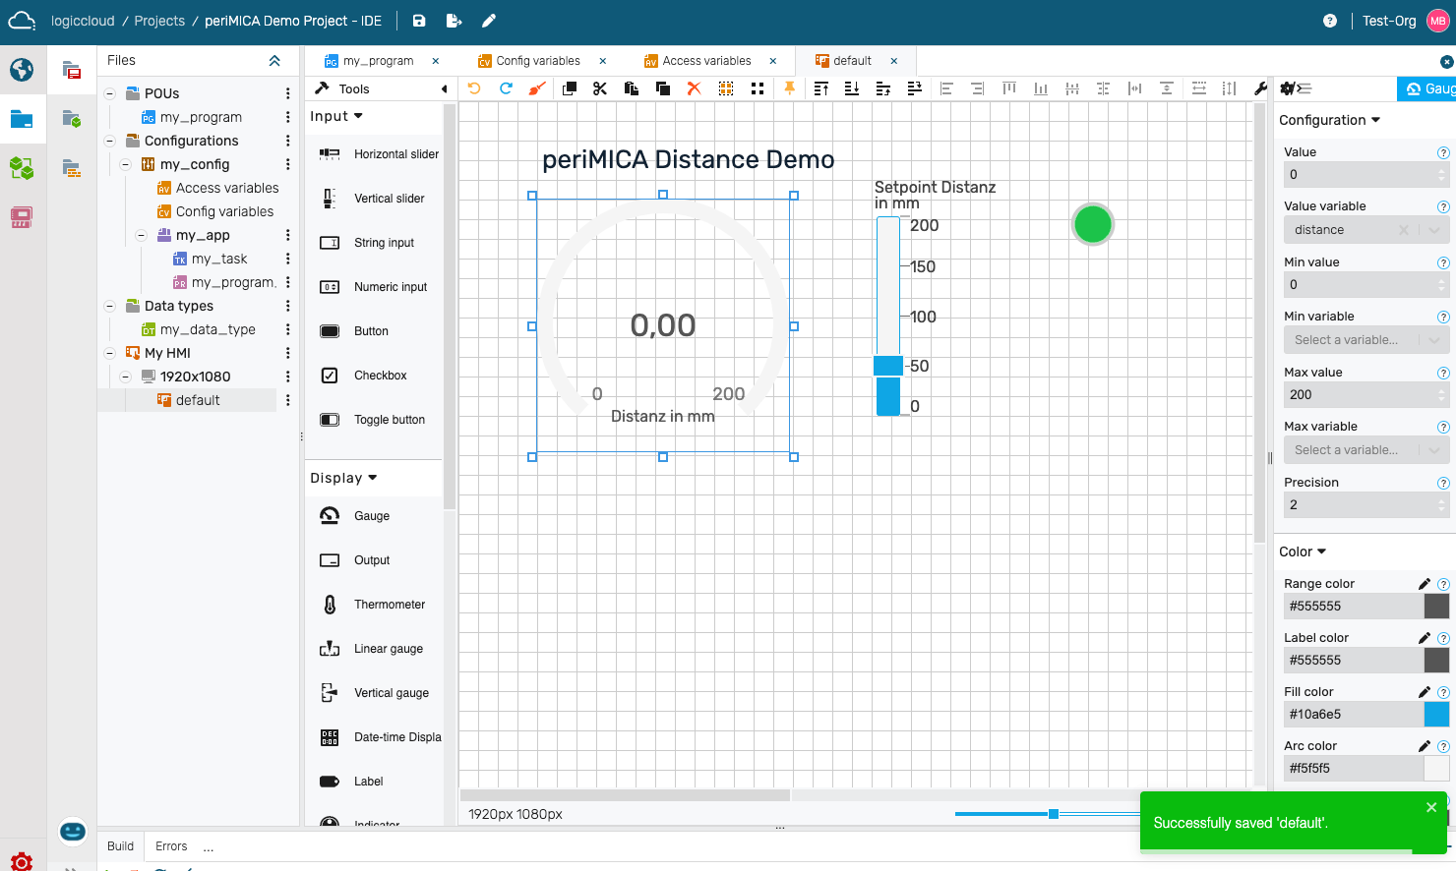This screenshot has height=871, width=1456.
Task: Switch to the Access variables tab
Action: [705, 61]
